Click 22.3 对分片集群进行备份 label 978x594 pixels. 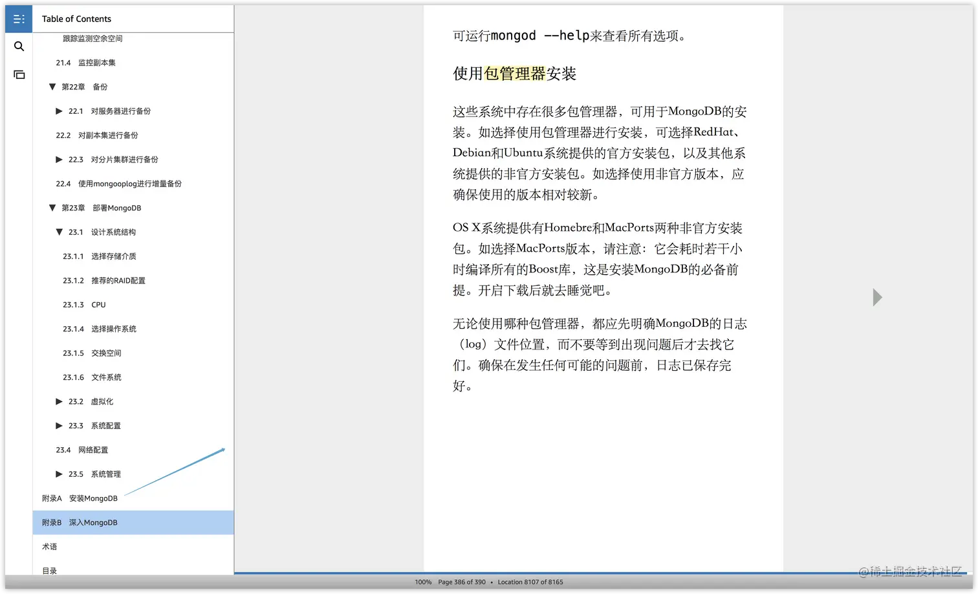coord(113,159)
